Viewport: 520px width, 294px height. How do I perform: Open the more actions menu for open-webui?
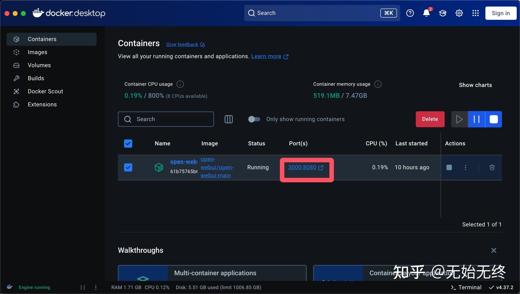tap(465, 167)
